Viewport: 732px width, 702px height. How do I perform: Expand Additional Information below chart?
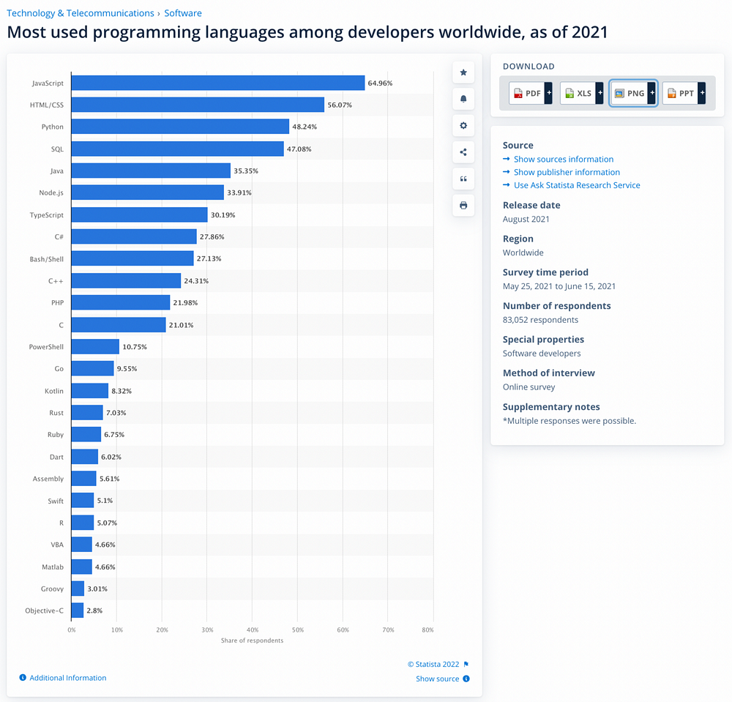67,678
